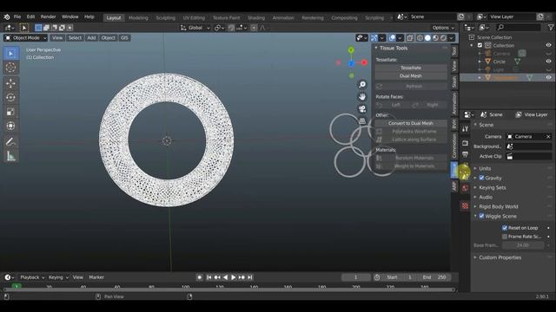Select the Scale tool

click(10, 112)
